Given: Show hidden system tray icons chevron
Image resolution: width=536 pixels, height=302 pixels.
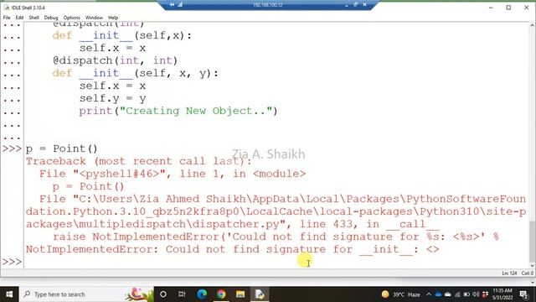Looking at the screenshot, I should tap(429, 294).
